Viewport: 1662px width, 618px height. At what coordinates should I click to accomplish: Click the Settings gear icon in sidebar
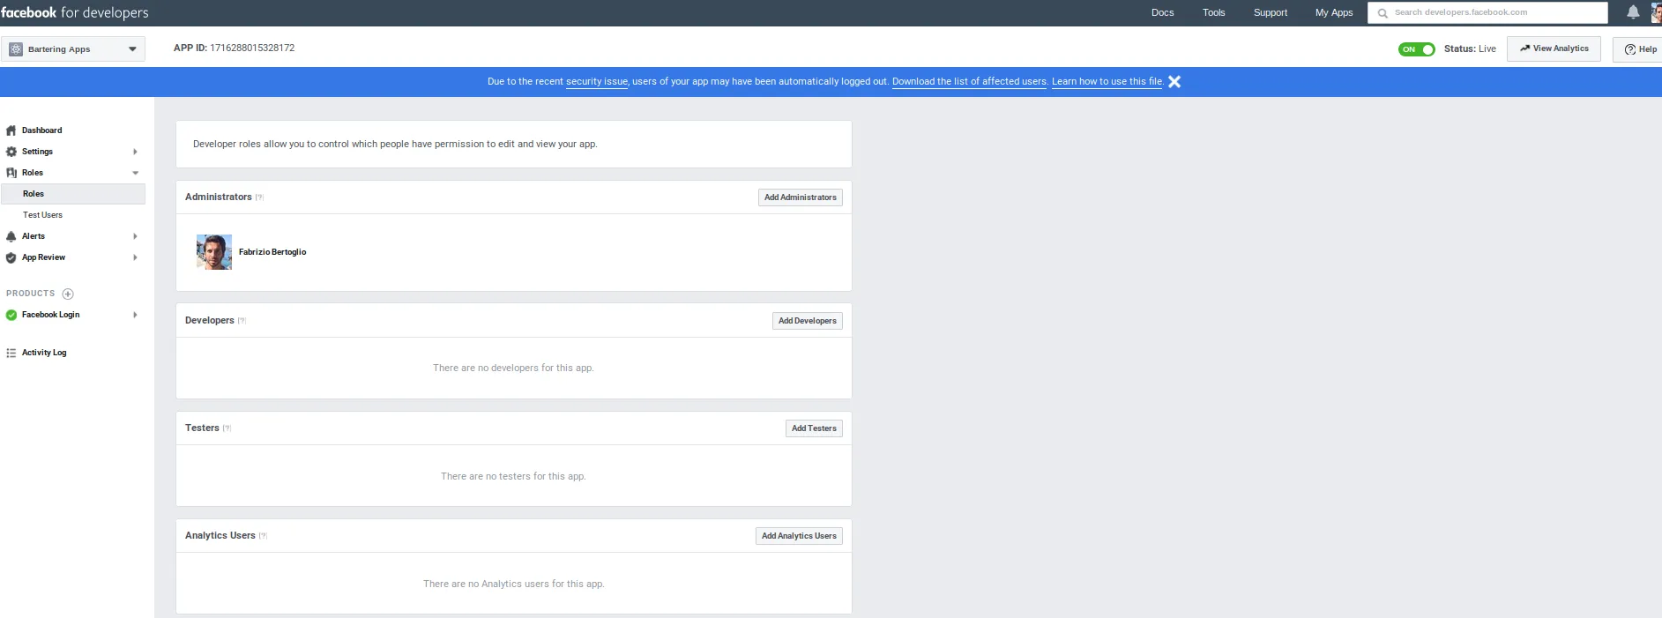click(11, 152)
